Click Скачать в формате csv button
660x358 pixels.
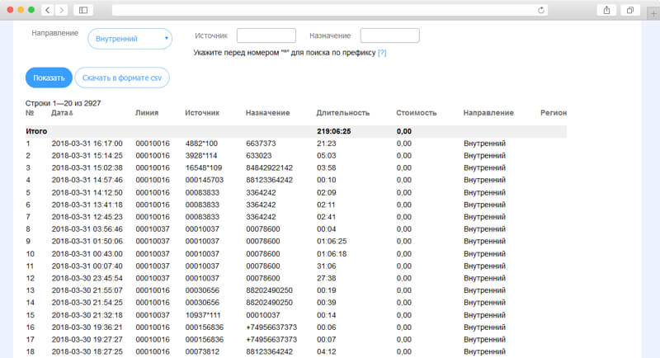[122, 78]
